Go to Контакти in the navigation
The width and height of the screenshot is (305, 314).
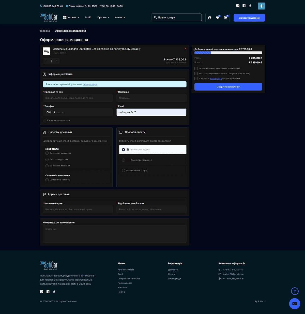(x=120, y=18)
